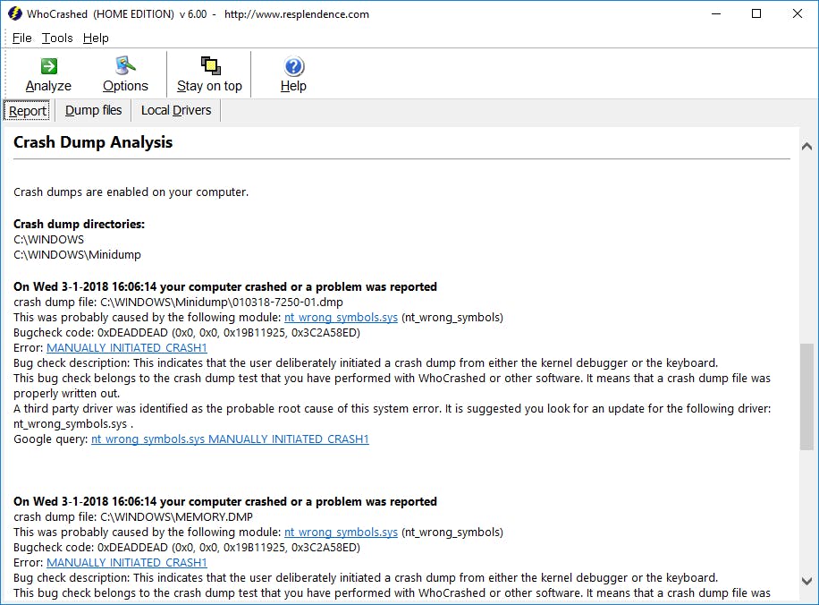The height and width of the screenshot is (605, 819).
Task: Click the scrollbar down arrow
Action: 806,581
